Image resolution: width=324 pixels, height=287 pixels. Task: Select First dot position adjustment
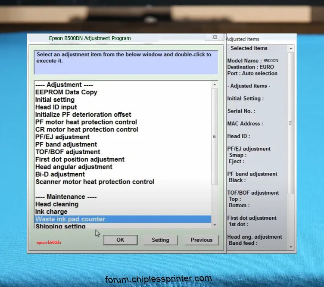pos(123,159)
